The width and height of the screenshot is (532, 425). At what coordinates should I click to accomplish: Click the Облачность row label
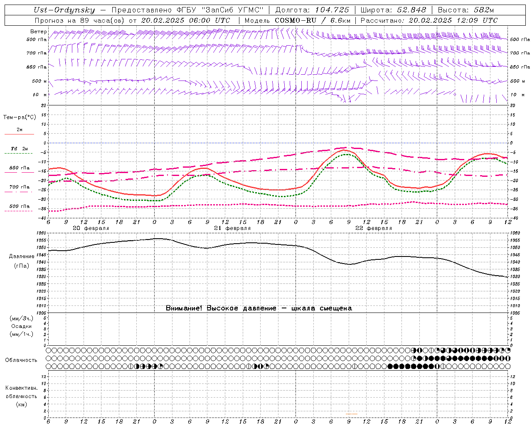click(21, 360)
